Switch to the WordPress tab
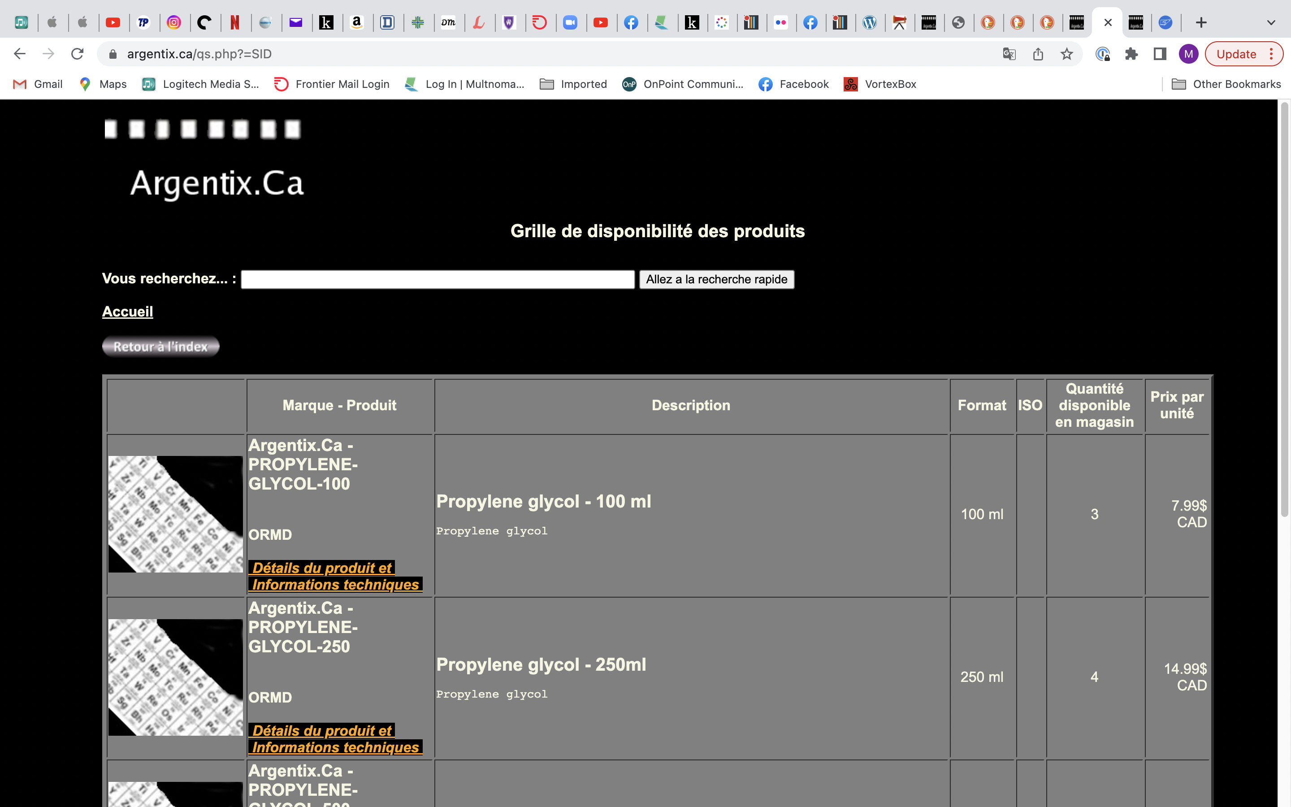Viewport: 1291px width, 807px height. (x=870, y=22)
